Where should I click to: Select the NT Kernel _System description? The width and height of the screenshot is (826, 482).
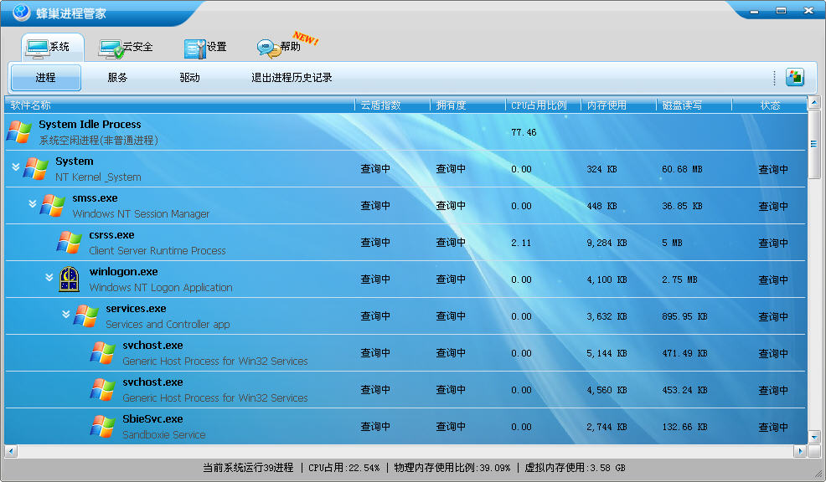(99, 177)
